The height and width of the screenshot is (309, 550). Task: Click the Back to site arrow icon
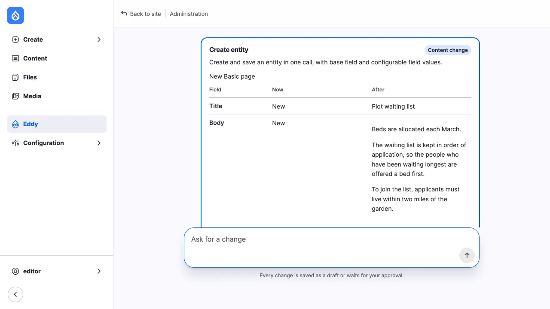124,13
